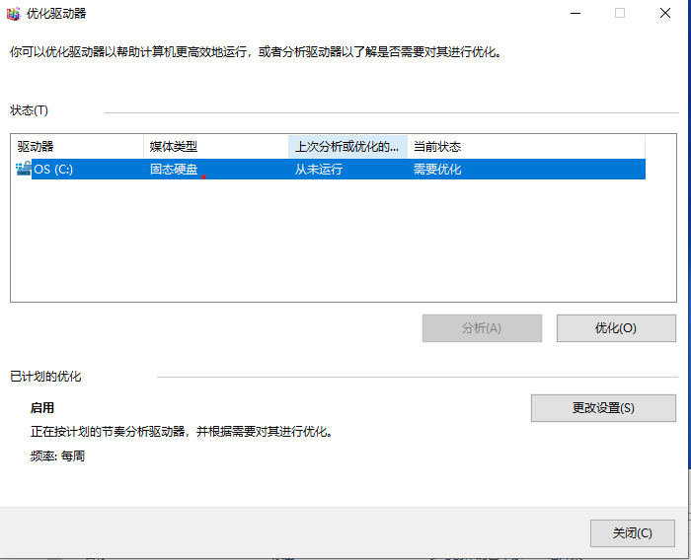This screenshot has width=691, height=560.
Task: Click the 优化驱动器 window title text
Action: 56,14
